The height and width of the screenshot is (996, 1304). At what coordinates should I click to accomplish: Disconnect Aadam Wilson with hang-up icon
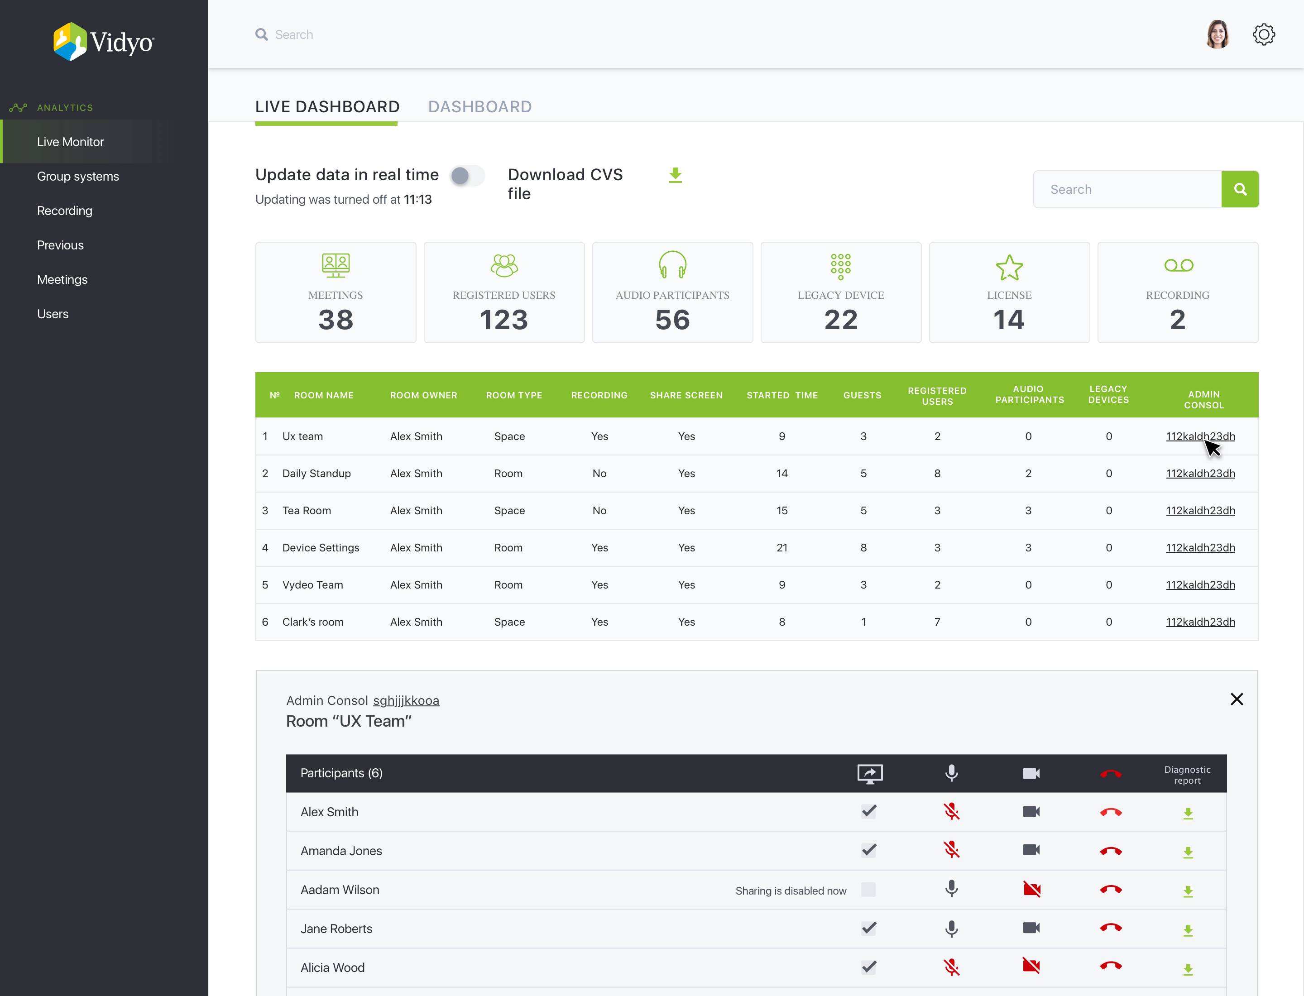(x=1110, y=889)
